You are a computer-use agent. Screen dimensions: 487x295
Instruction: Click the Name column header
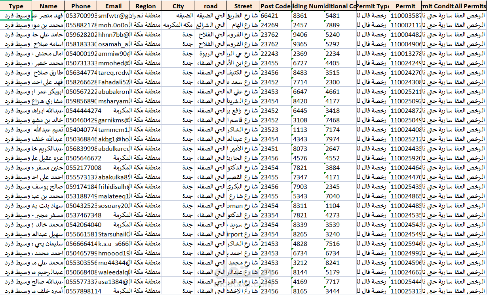point(48,6)
